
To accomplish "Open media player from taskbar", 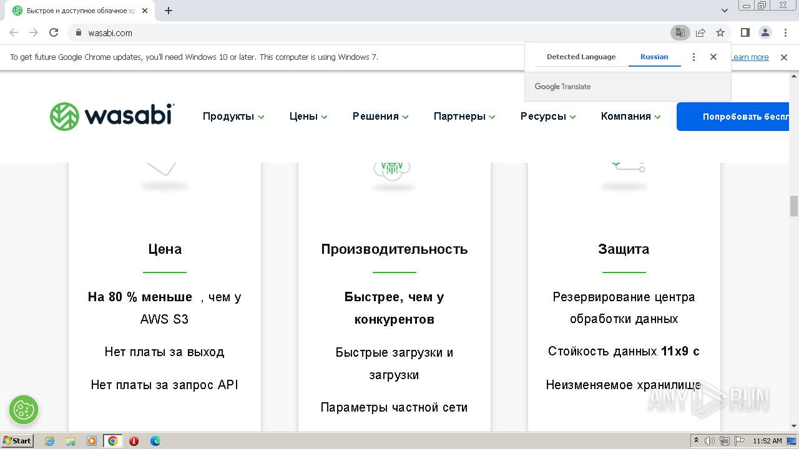I will pyautogui.click(x=92, y=441).
